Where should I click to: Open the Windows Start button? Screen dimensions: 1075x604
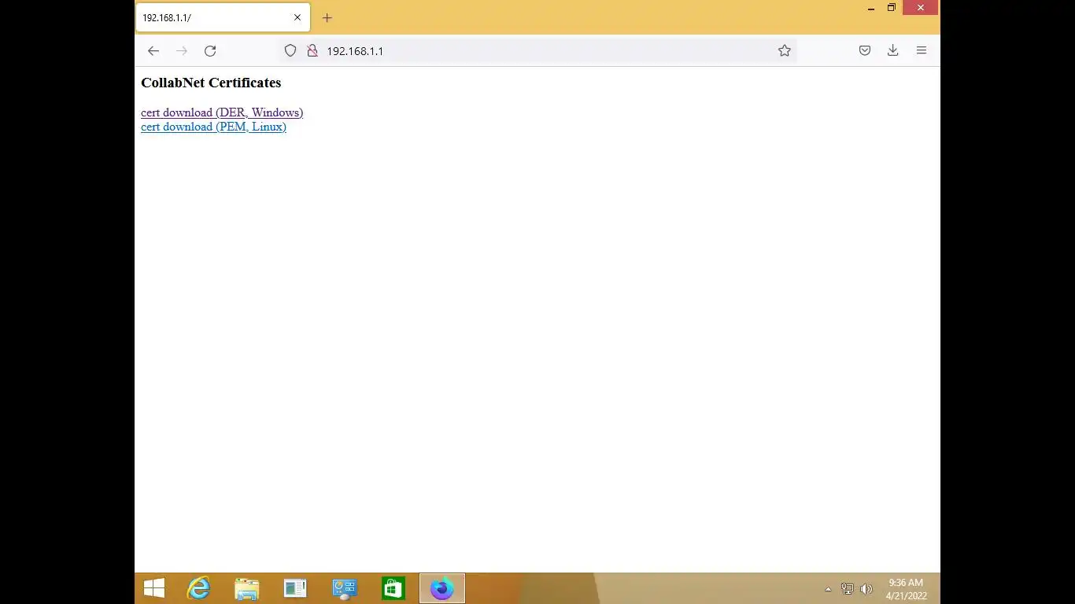[154, 588]
